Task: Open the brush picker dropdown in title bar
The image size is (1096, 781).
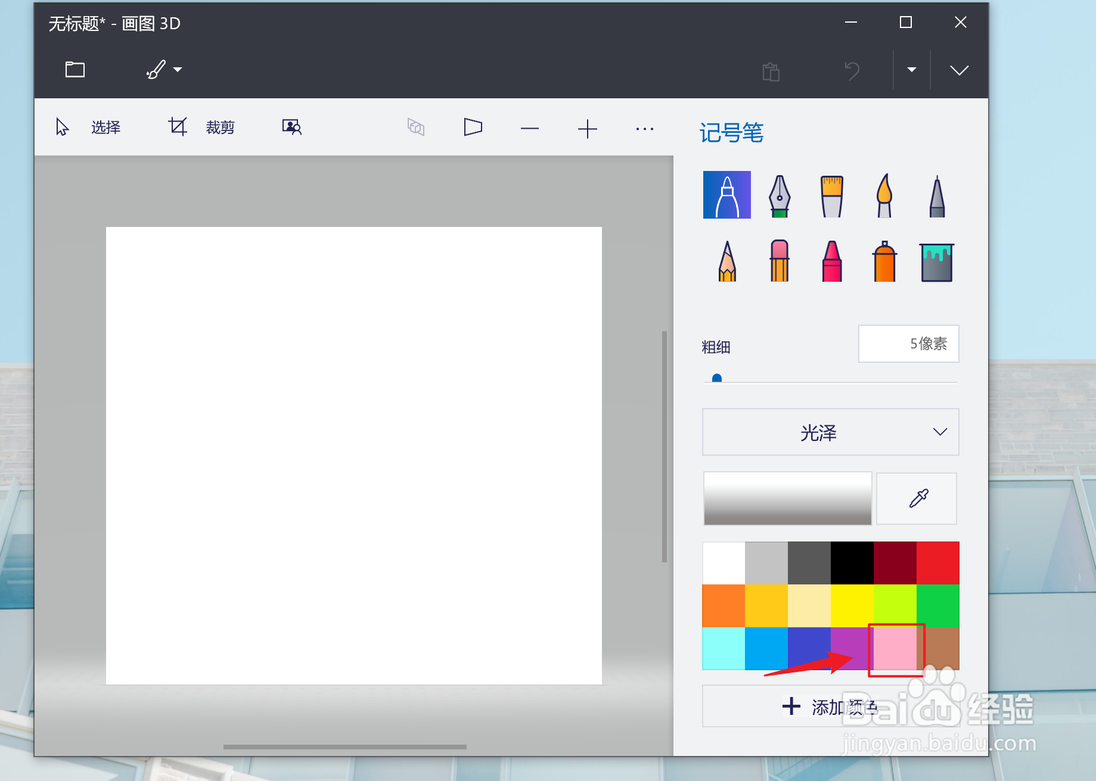Action: point(164,69)
